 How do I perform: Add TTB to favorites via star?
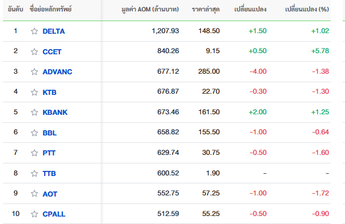point(34,174)
